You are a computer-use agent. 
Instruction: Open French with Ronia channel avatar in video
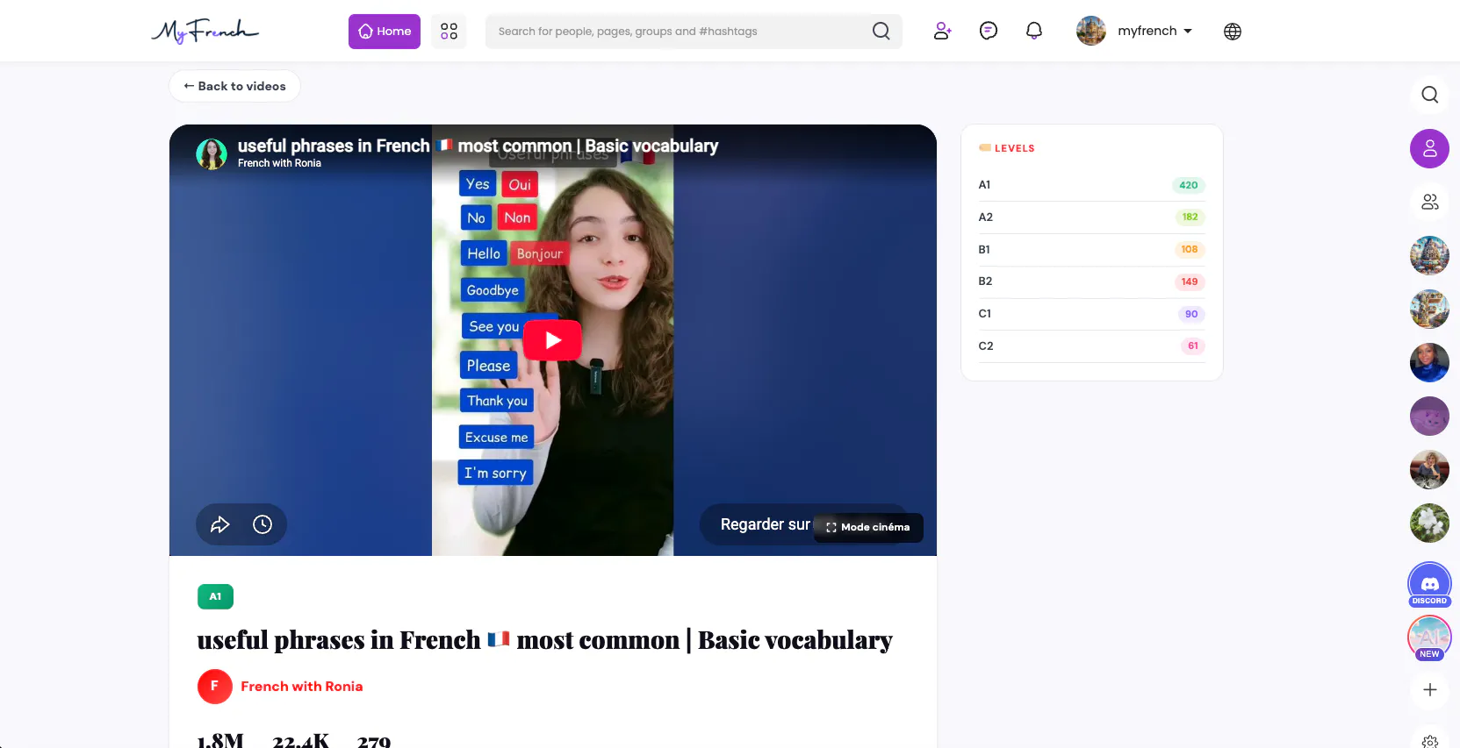pos(212,154)
